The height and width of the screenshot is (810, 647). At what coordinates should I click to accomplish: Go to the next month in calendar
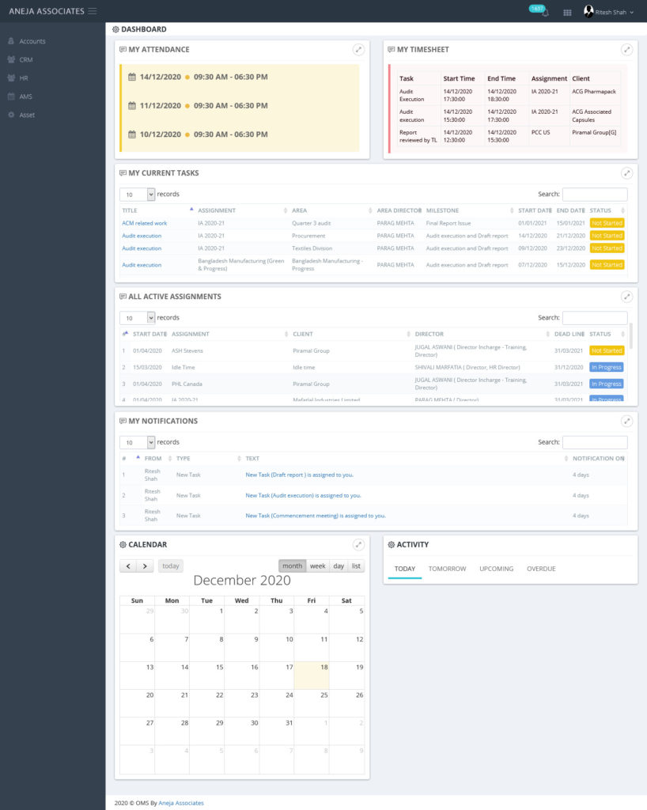(145, 566)
